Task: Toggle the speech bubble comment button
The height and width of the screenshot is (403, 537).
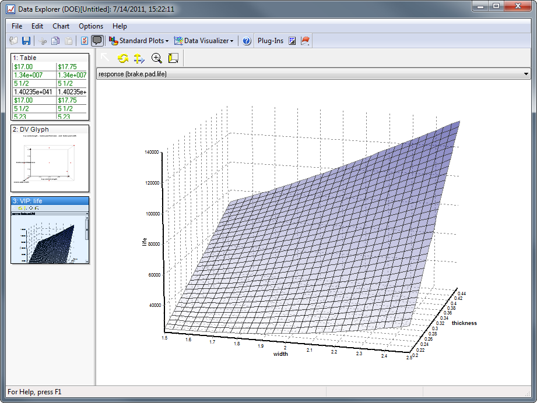Action: 97,41
